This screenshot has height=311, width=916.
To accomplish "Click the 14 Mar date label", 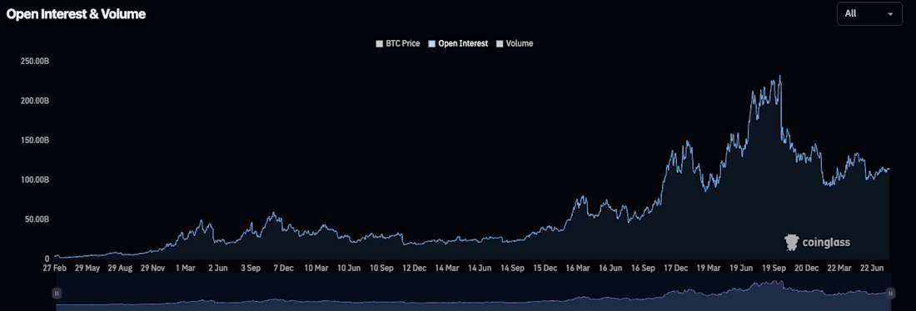I will point(446,269).
